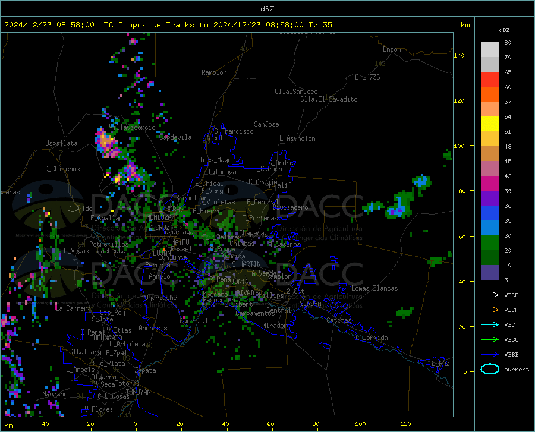This screenshot has height=432, width=535.
Task: Click the Divisadero label
Action: coord(290,207)
